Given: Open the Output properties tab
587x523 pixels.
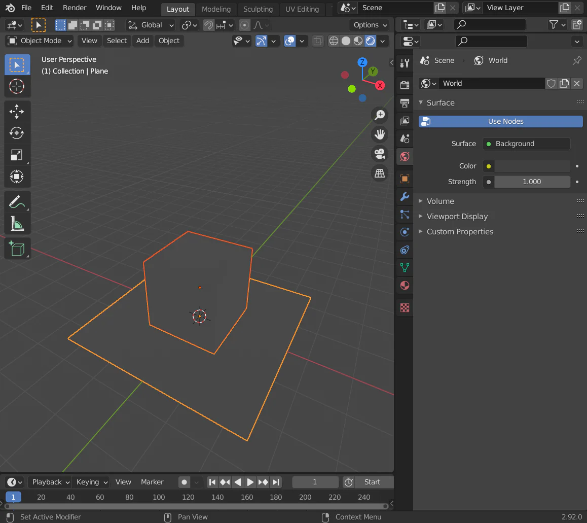Looking at the screenshot, I should pos(405,103).
